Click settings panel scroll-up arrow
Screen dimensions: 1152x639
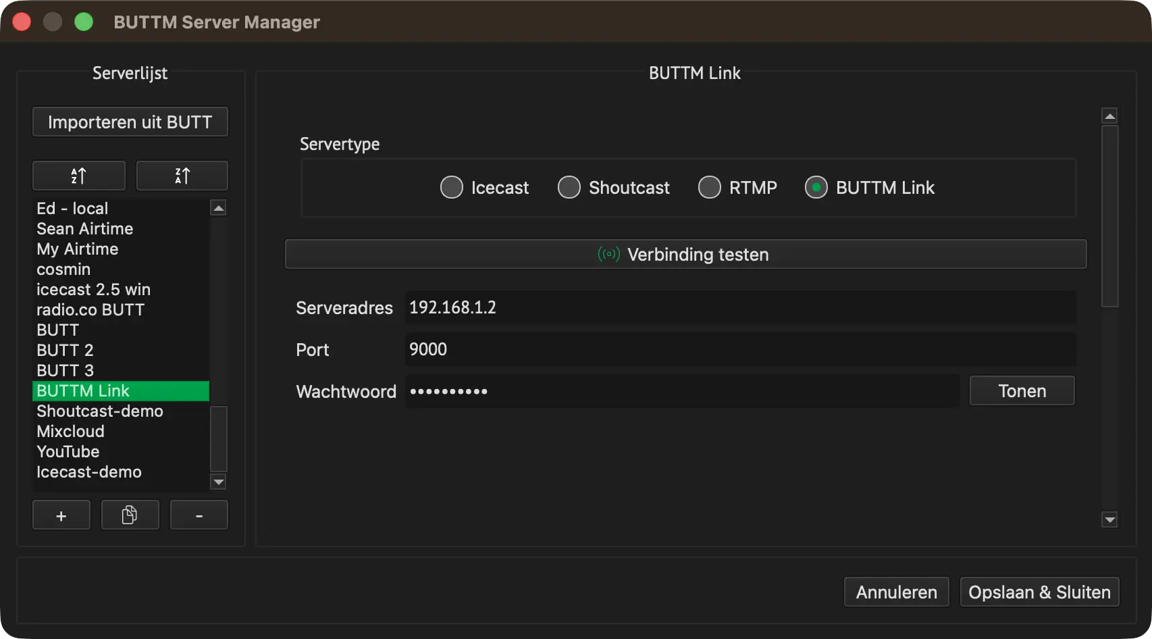click(x=1109, y=116)
